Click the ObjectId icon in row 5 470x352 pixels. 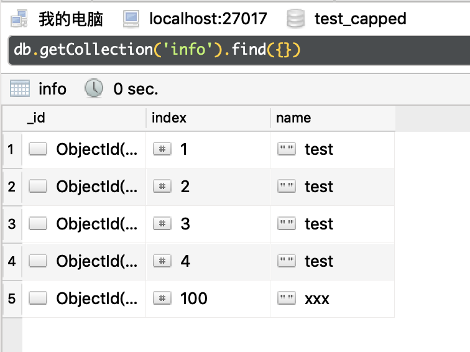click(38, 298)
